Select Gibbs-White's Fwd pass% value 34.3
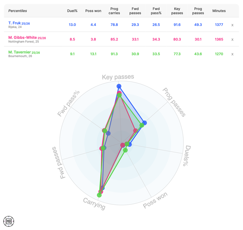The height and width of the screenshot is (230, 243). [156, 39]
